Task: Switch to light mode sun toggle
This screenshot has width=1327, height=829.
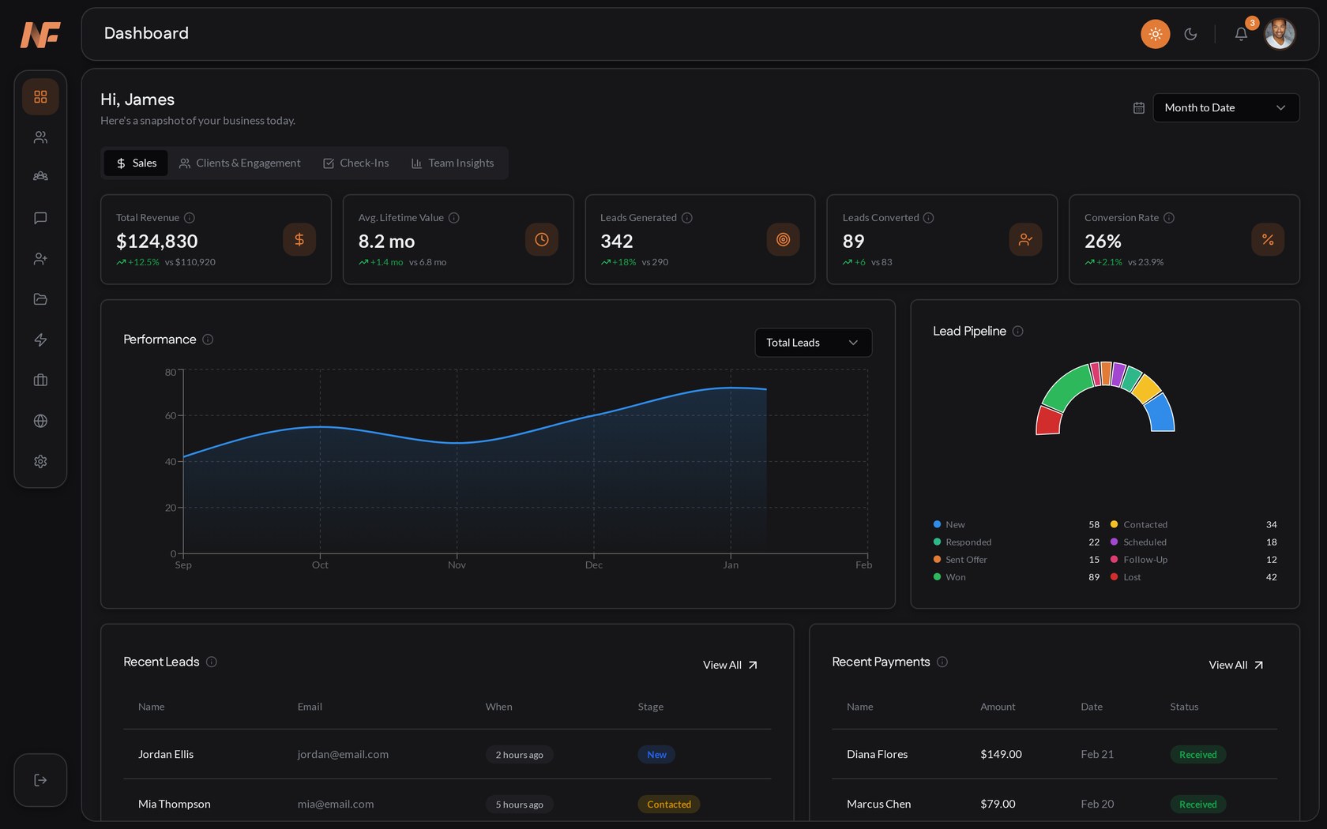Action: 1155,34
